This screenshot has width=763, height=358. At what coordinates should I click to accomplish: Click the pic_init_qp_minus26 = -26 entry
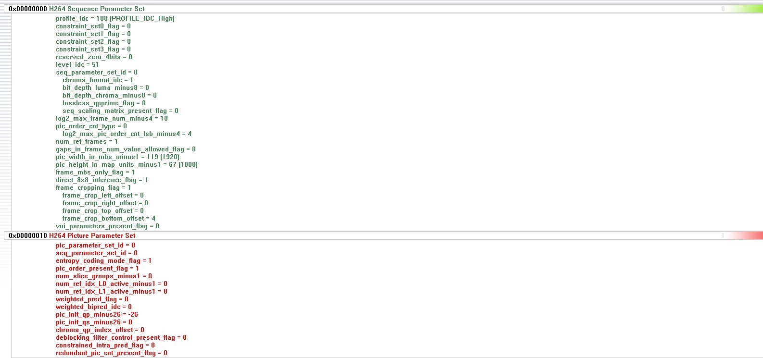tap(97, 314)
